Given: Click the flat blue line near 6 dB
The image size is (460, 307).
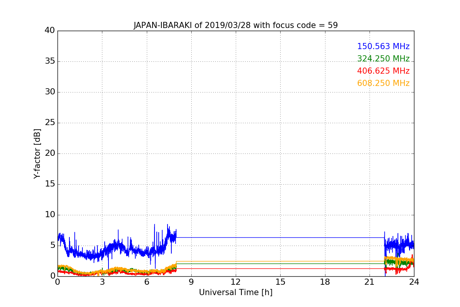Looking at the screenshot, I should (280, 237).
